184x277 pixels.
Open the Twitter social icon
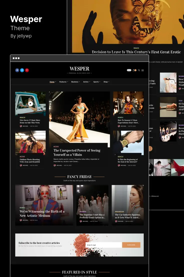pyautogui.click(x=22, y=70)
